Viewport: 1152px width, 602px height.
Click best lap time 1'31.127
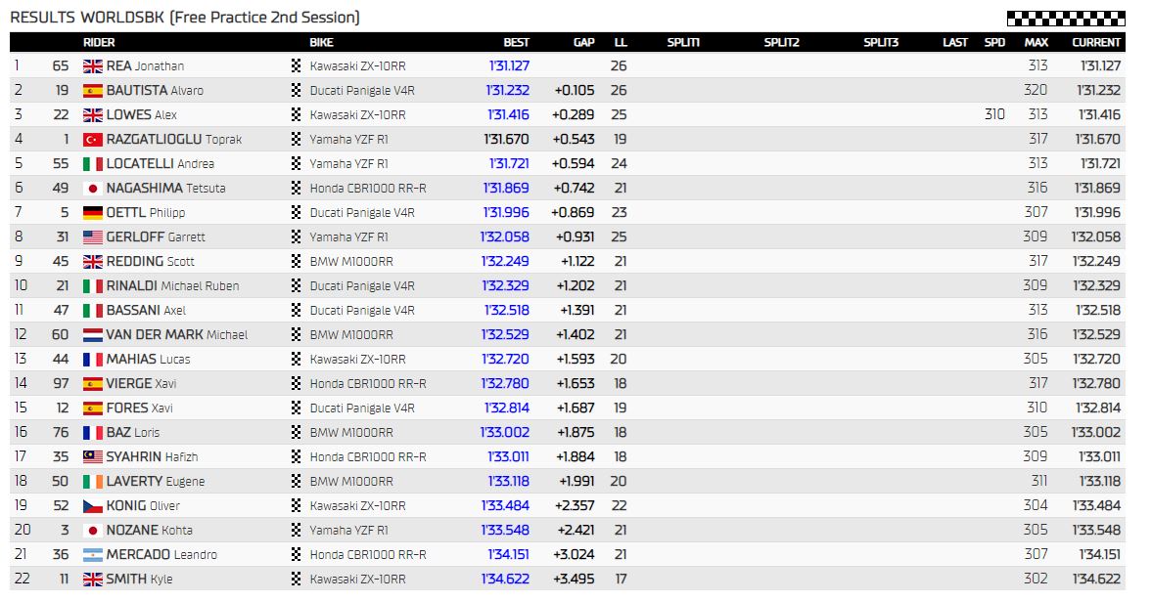pos(509,66)
